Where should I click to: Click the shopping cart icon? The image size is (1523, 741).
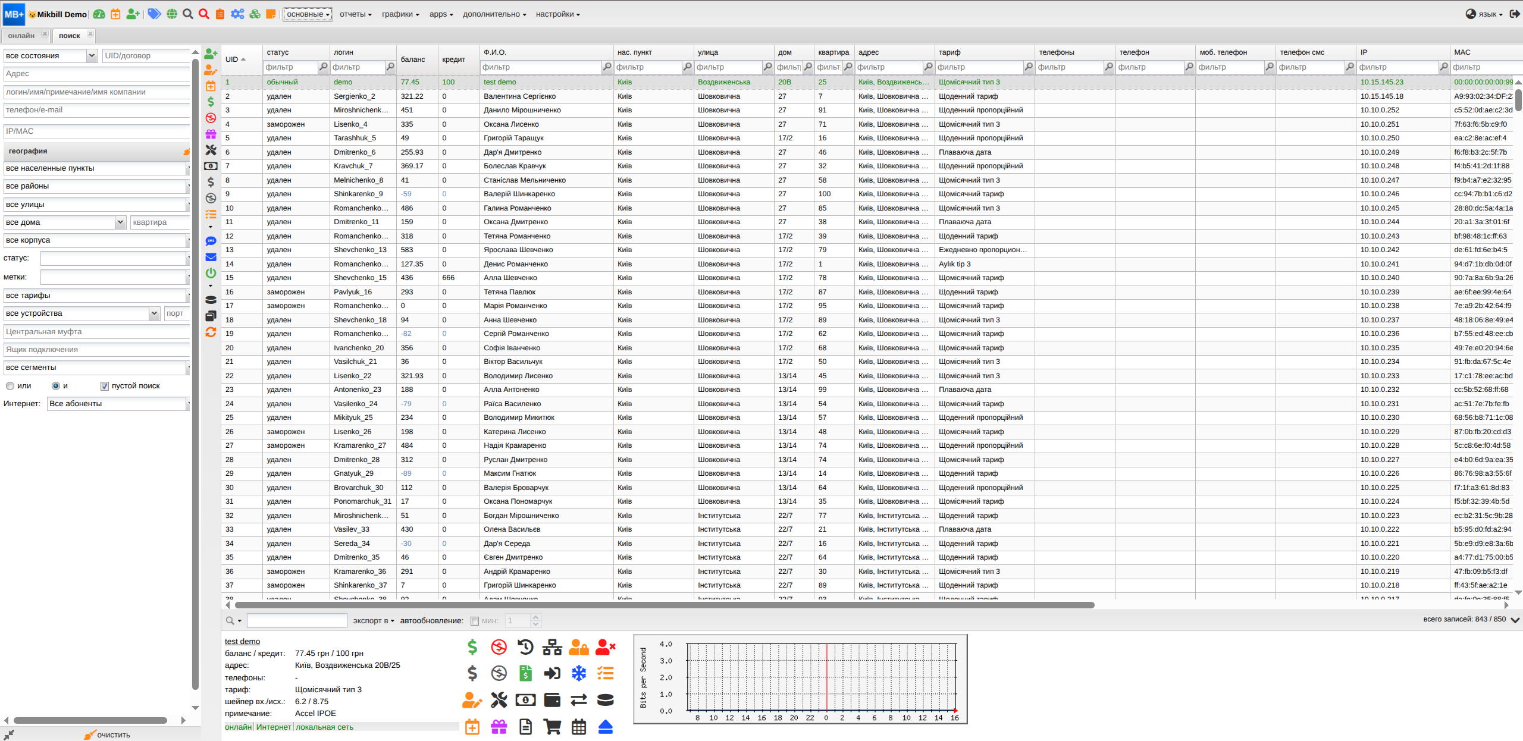point(552,726)
